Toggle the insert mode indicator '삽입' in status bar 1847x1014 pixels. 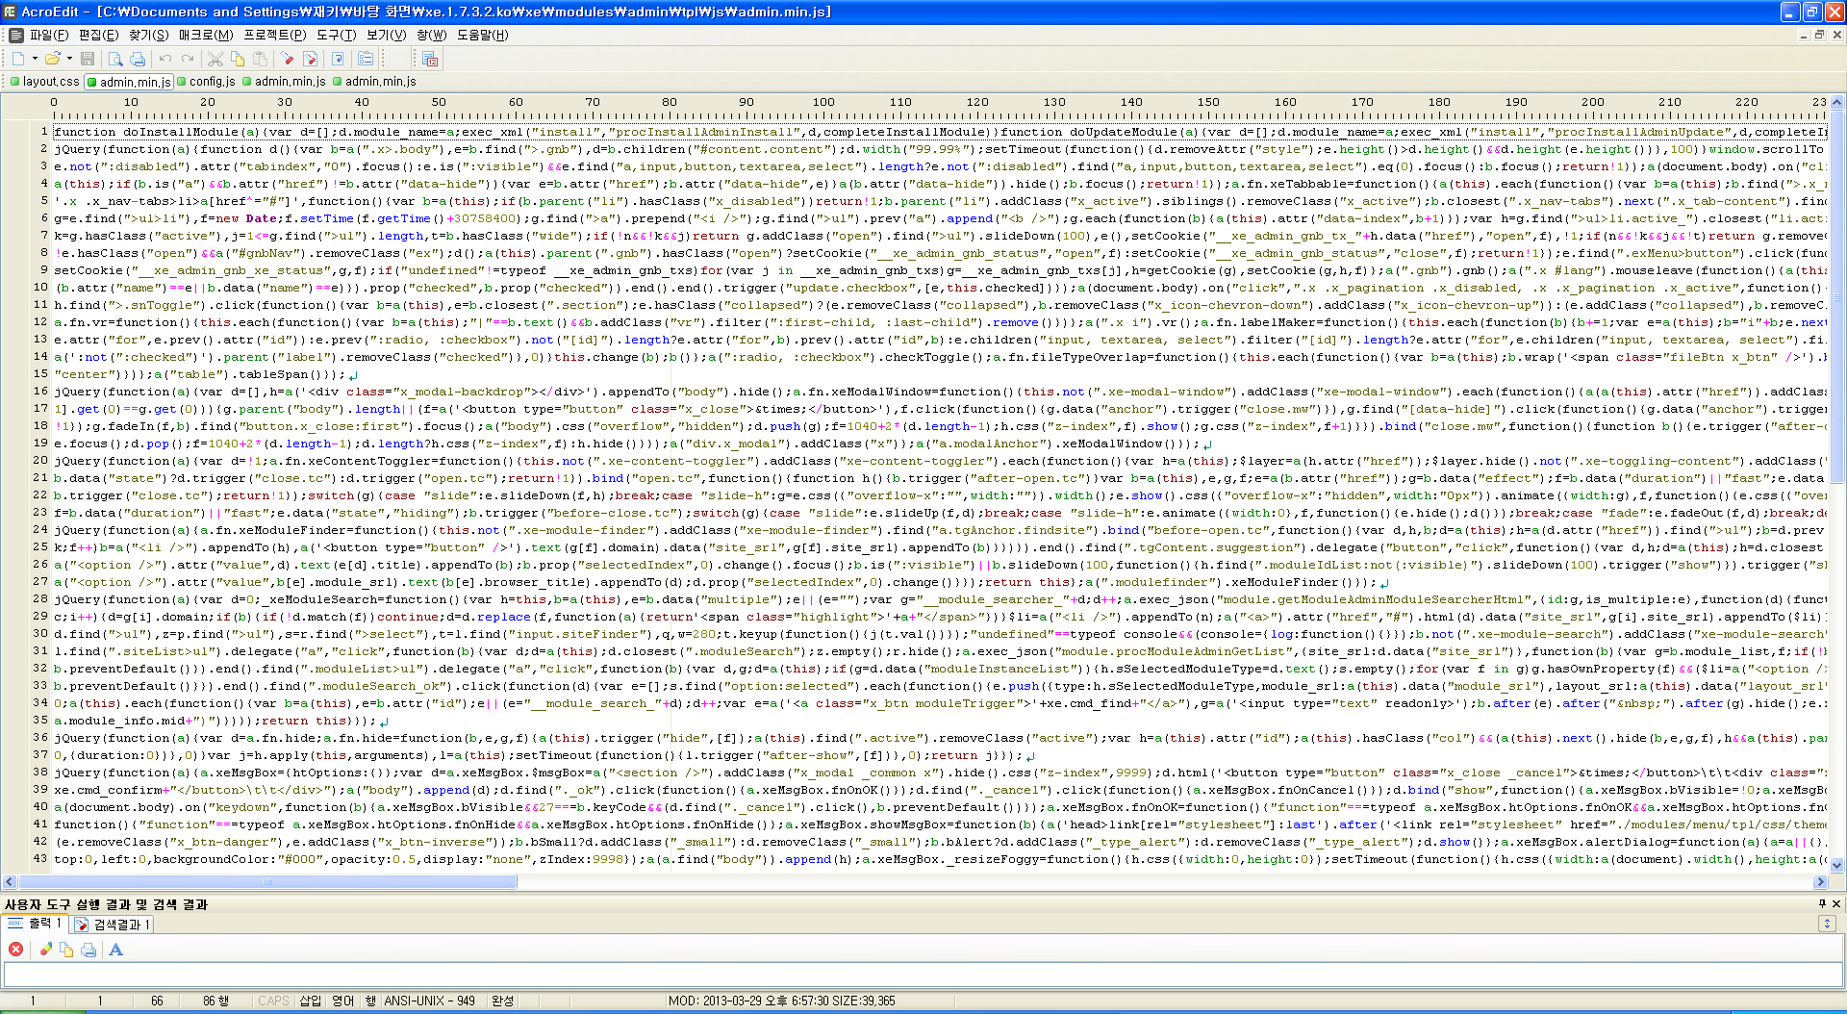pyautogui.click(x=310, y=1001)
